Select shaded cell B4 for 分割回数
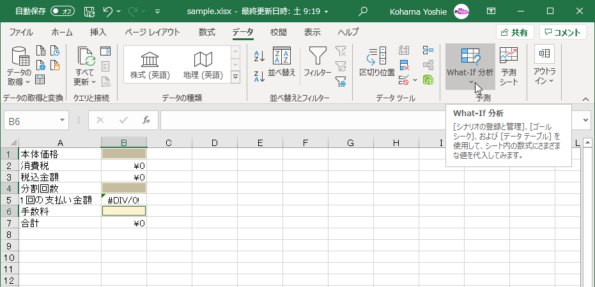Screen dimensions: 595x287 [x=124, y=188]
